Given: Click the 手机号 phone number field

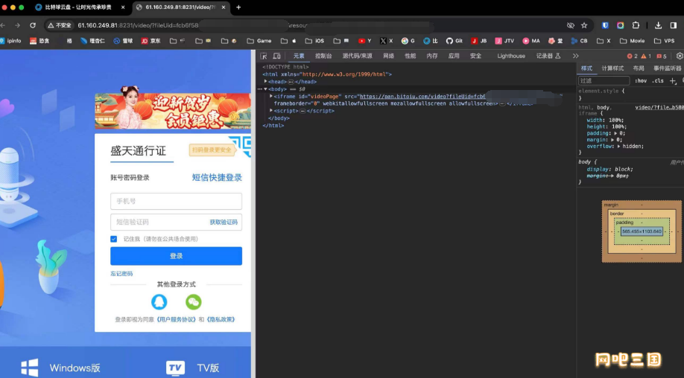Looking at the screenshot, I should click(x=176, y=201).
